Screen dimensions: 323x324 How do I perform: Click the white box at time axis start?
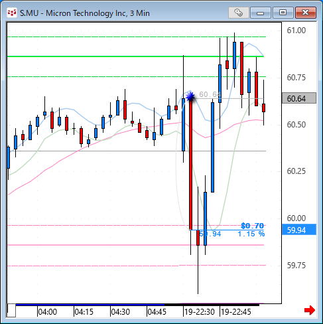pyautogui.click(x=11, y=311)
